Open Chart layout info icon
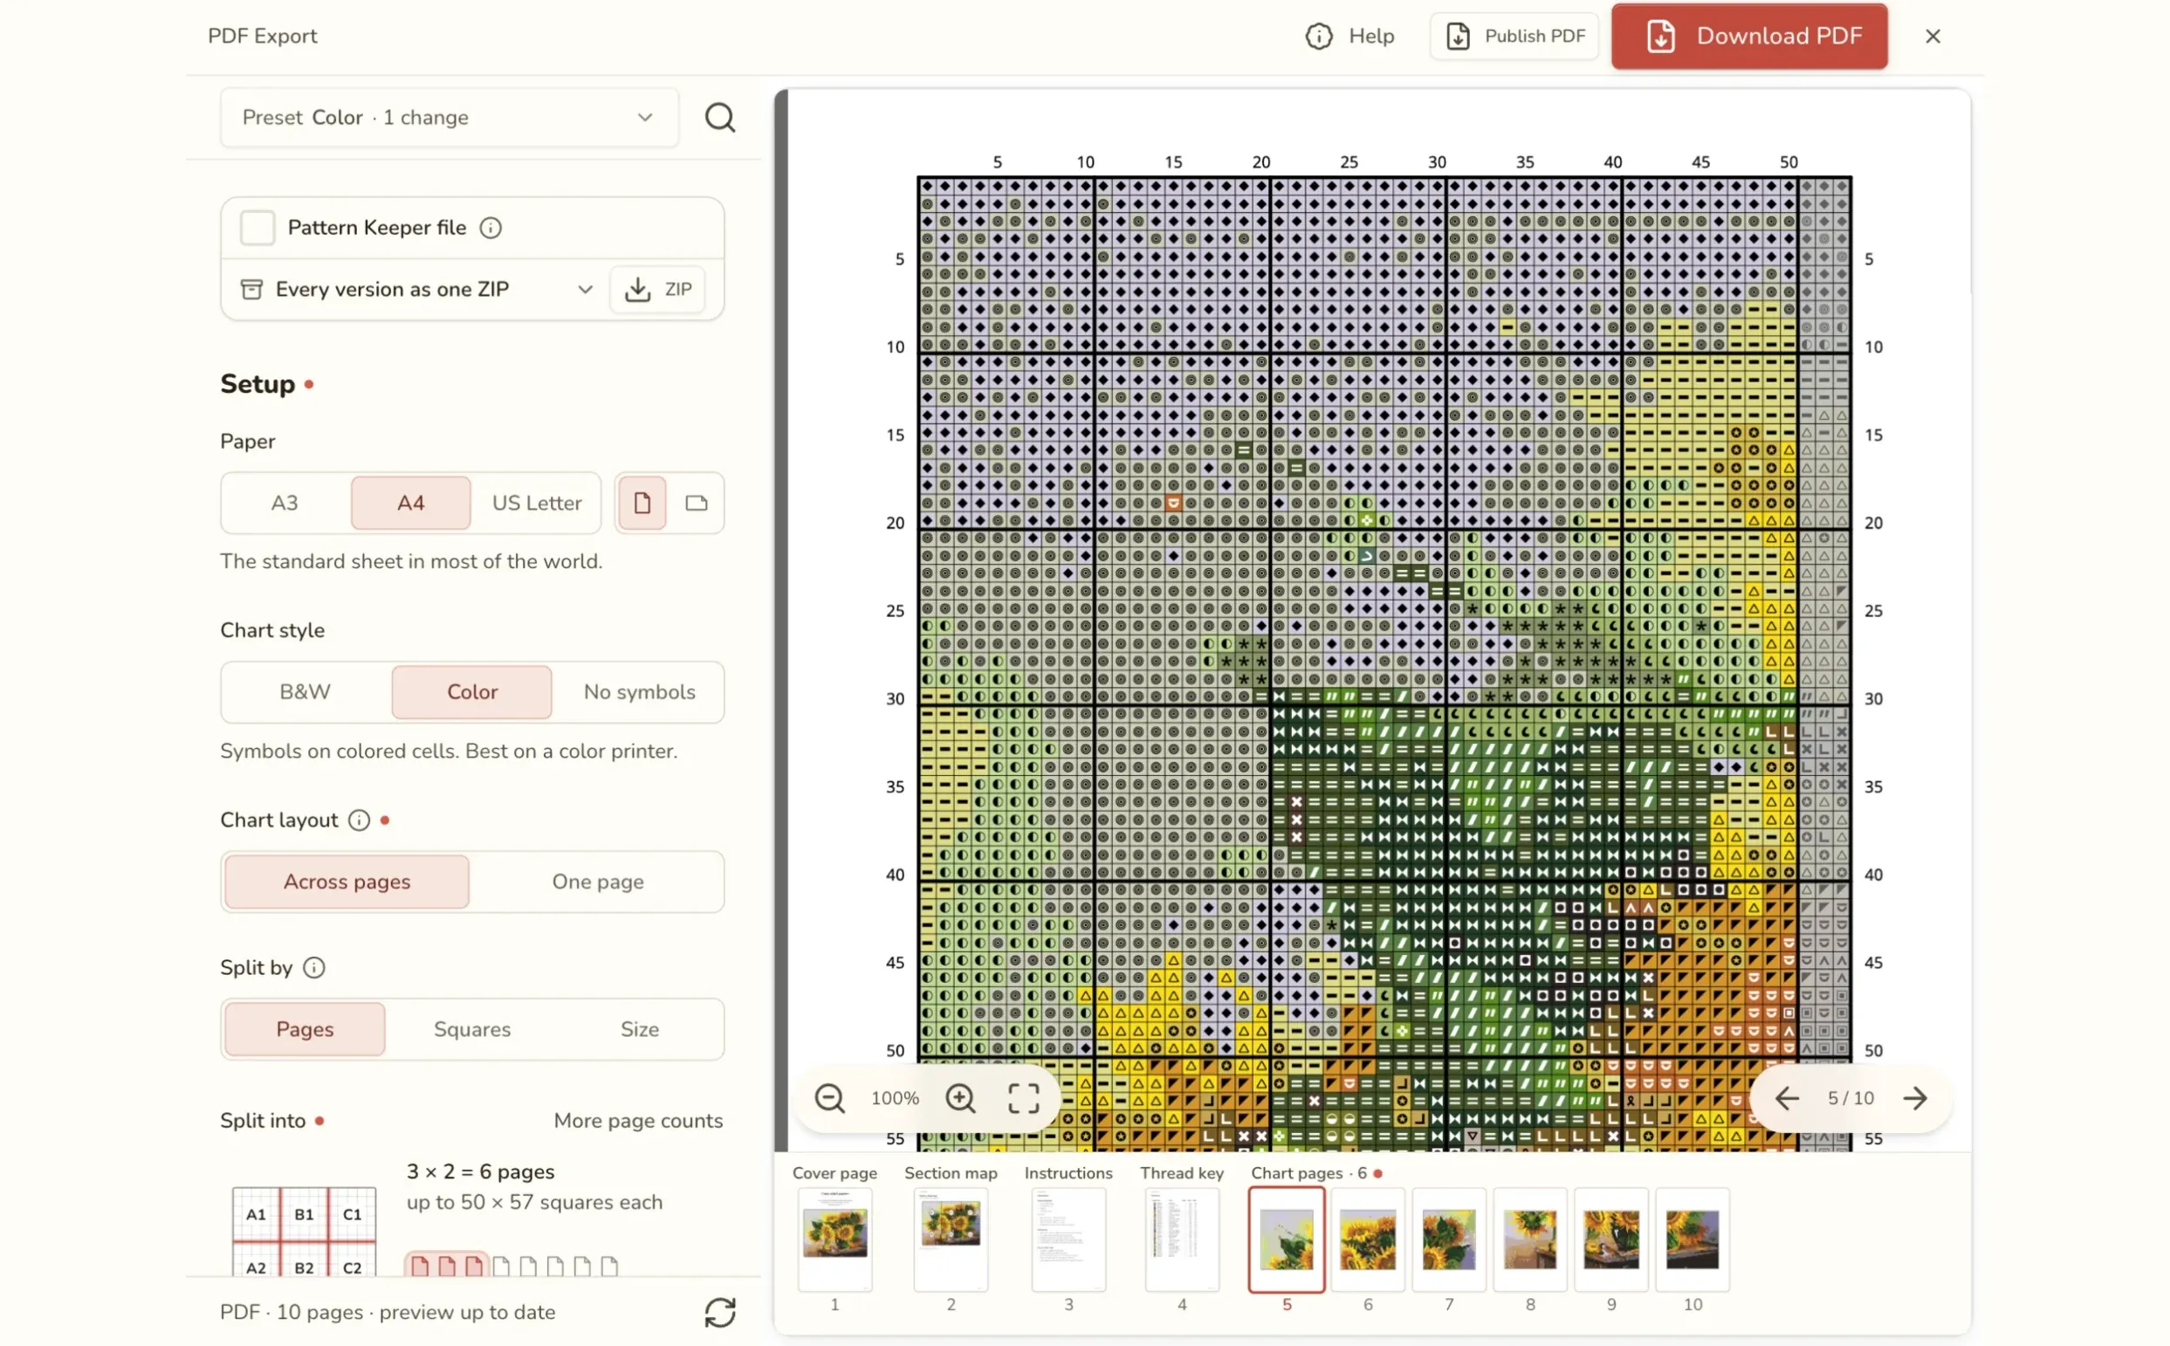The width and height of the screenshot is (2170, 1346). 359,820
